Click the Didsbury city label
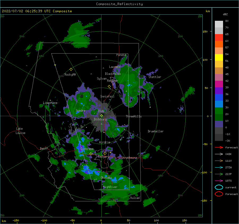Image resolution: width=239 pixels, height=224 pixels. coord(100,119)
